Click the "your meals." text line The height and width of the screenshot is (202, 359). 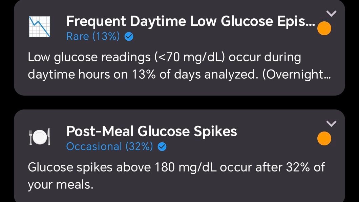coord(60,185)
